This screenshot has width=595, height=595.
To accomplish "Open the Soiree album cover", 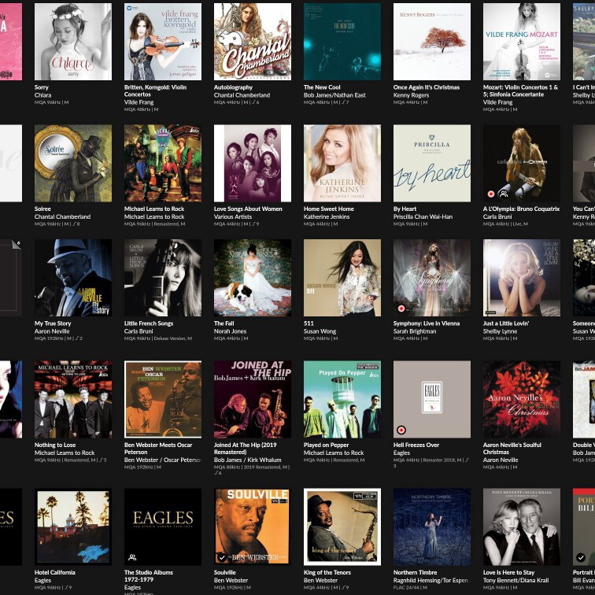I will 73,163.
